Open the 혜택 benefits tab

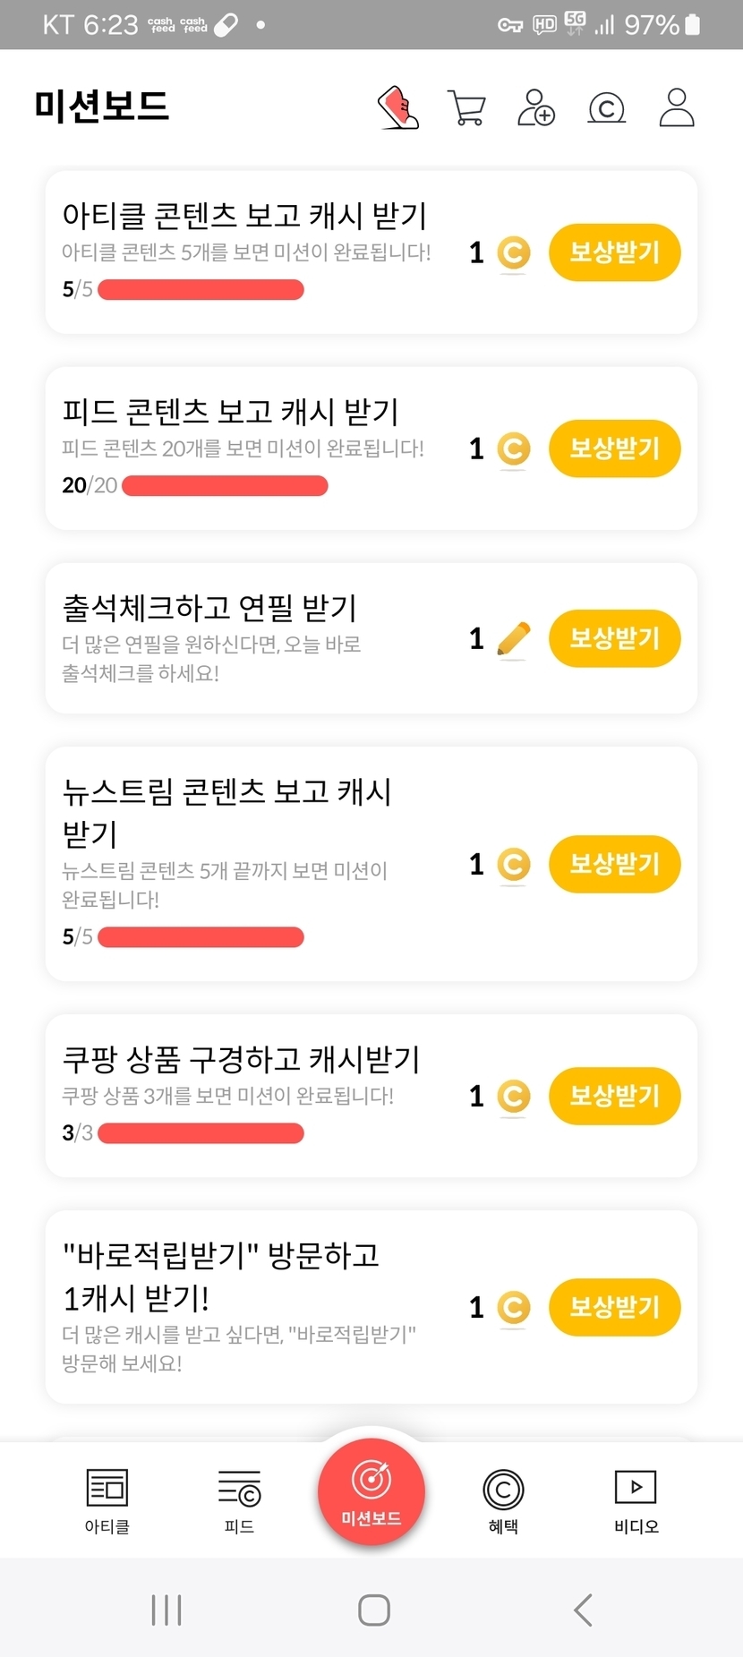503,1501
